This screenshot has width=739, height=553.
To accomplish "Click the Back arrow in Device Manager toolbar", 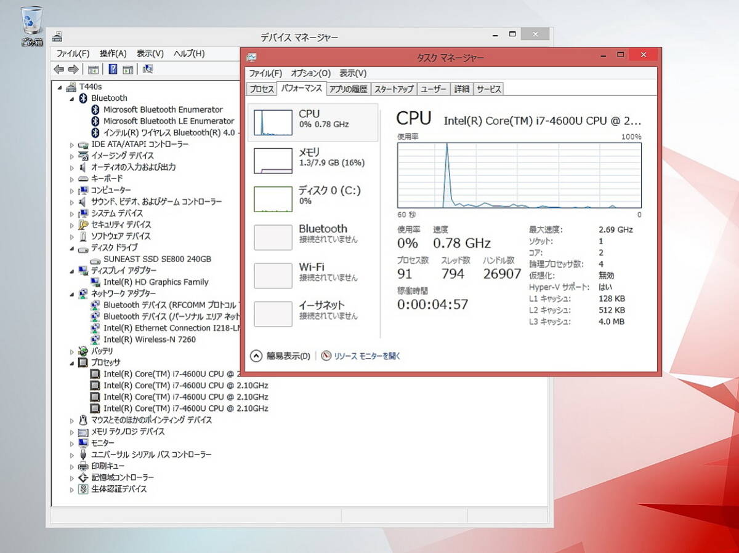I will tap(59, 70).
